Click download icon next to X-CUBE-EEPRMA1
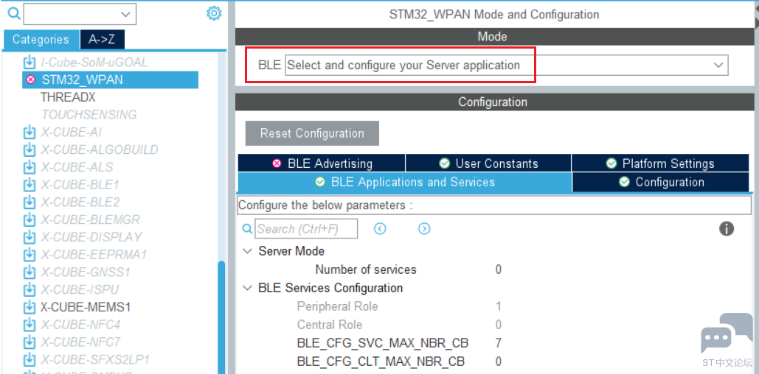Screen dimensions: 759x374 30,255
